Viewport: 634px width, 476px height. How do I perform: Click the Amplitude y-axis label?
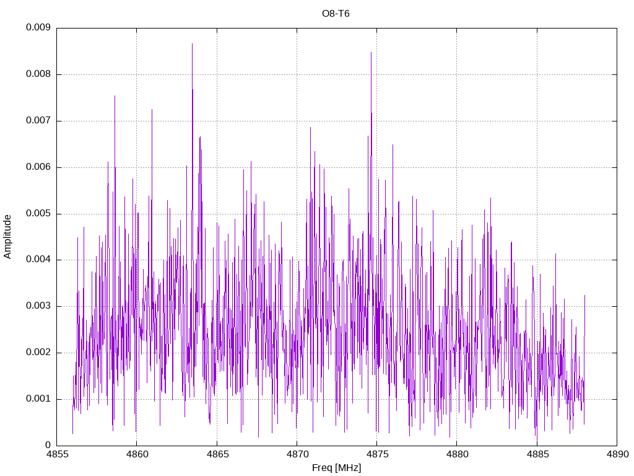coord(7,237)
